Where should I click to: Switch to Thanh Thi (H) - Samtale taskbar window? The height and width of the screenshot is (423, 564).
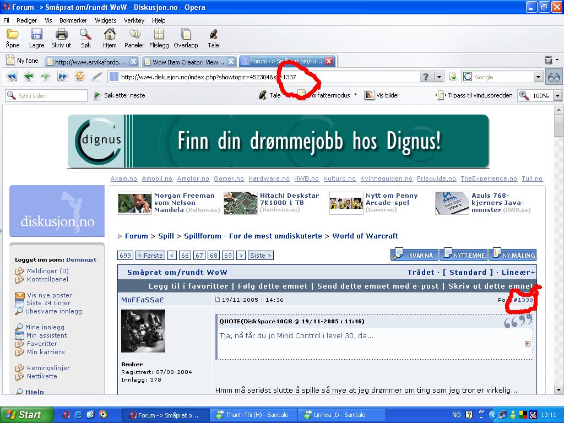(x=253, y=415)
